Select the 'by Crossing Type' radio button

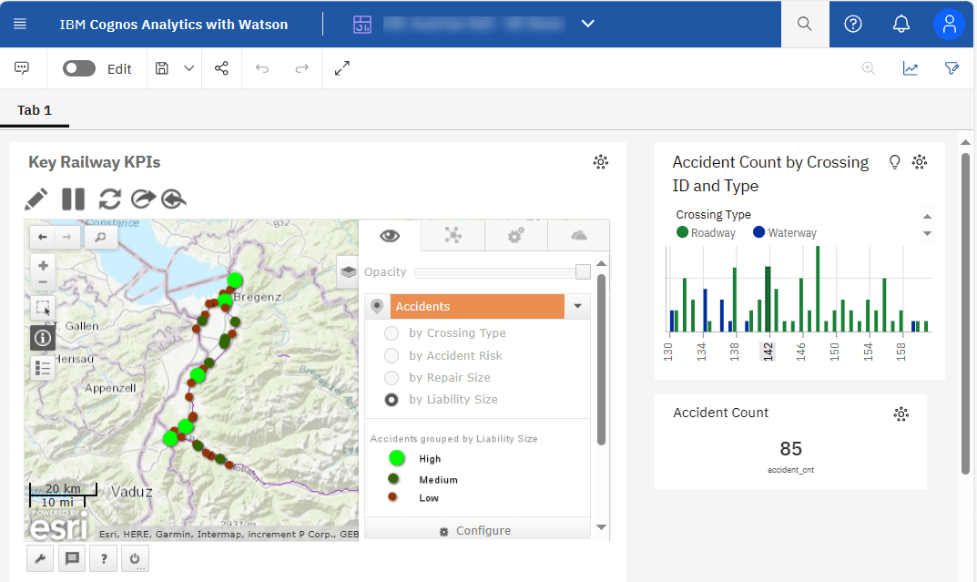[x=392, y=332]
